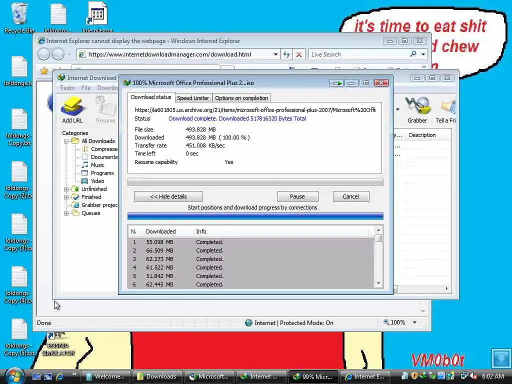
Task: Click the Internet Explorer quick launch icon
Action: point(60,376)
